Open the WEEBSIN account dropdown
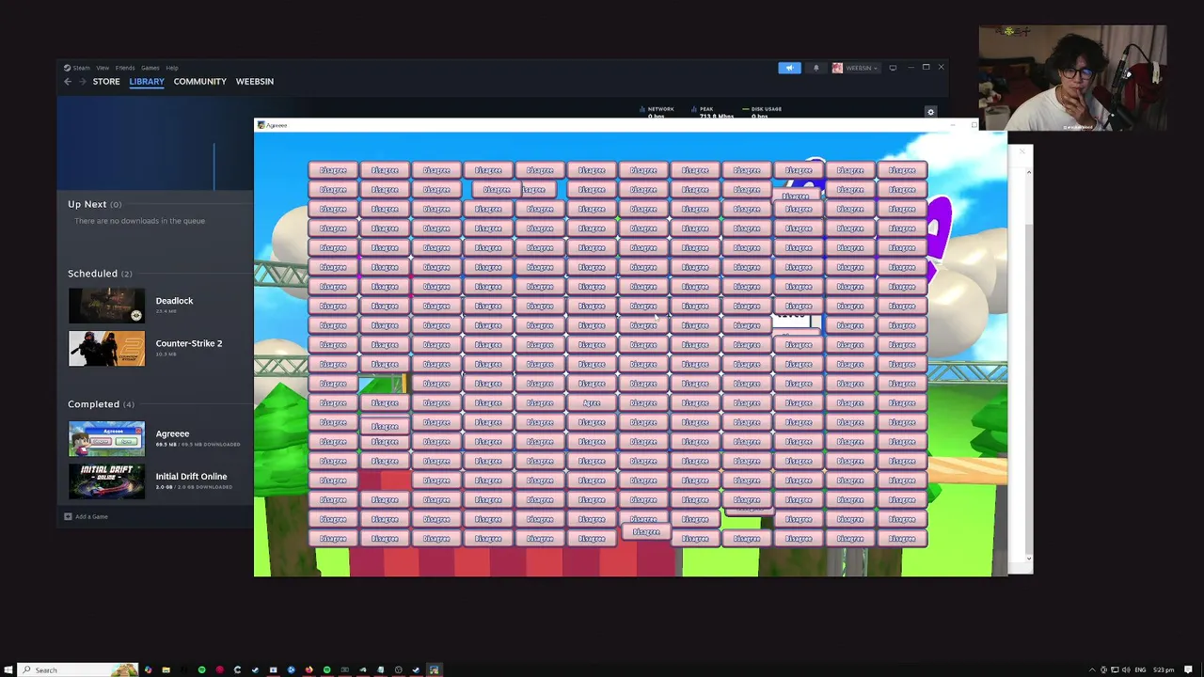This screenshot has width=1204, height=677. (x=855, y=68)
